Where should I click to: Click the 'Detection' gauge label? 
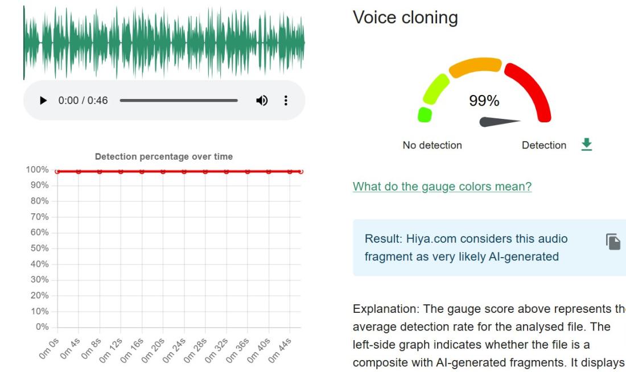click(x=544, y=145)
